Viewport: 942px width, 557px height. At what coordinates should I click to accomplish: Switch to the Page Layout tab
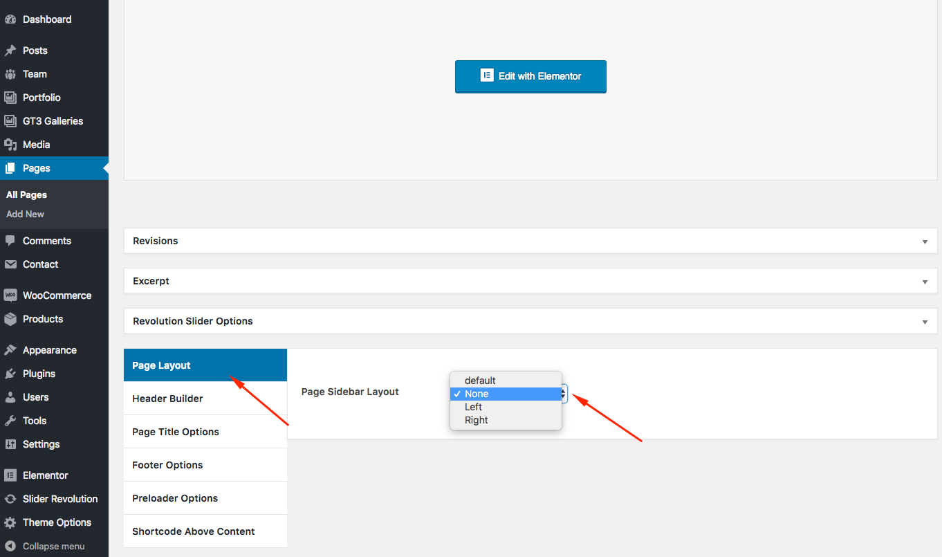205,365
